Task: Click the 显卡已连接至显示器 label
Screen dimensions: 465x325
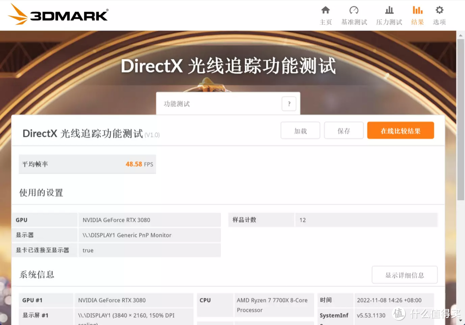Action: click(42, 250)
